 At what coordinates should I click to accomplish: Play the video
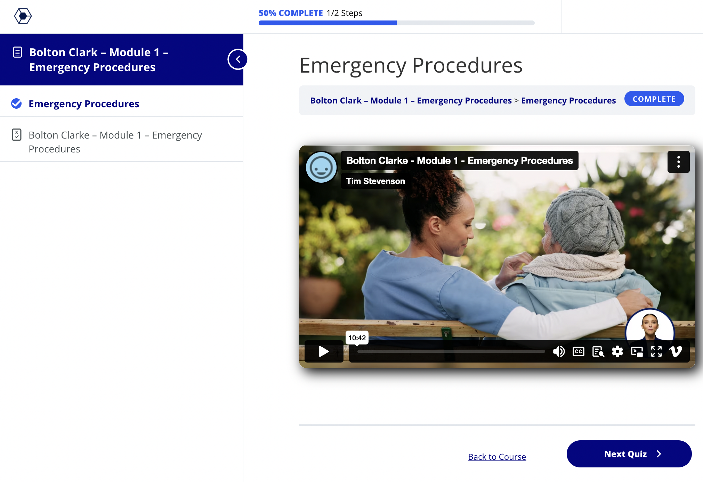pyautogui.click(x=324, y=351)
